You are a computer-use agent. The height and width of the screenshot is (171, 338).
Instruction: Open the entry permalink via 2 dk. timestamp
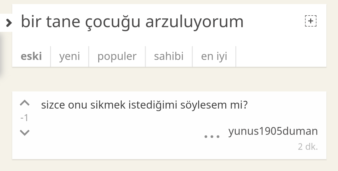click(x=308, y=147)
